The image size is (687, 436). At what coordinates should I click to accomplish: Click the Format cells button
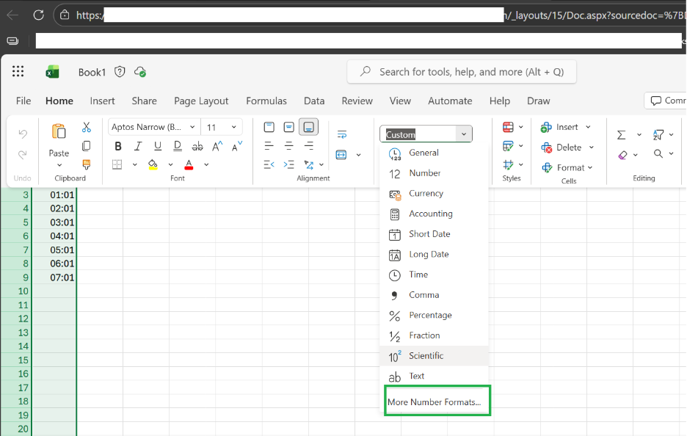567,167
